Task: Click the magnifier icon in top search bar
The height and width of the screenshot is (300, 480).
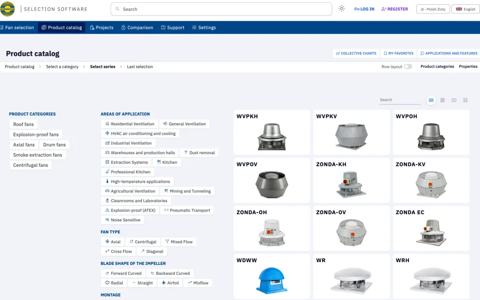Action: (x=117, y=9)
